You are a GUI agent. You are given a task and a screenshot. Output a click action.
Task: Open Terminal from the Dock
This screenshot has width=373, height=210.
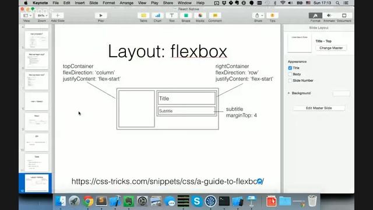tap(224, 201)
